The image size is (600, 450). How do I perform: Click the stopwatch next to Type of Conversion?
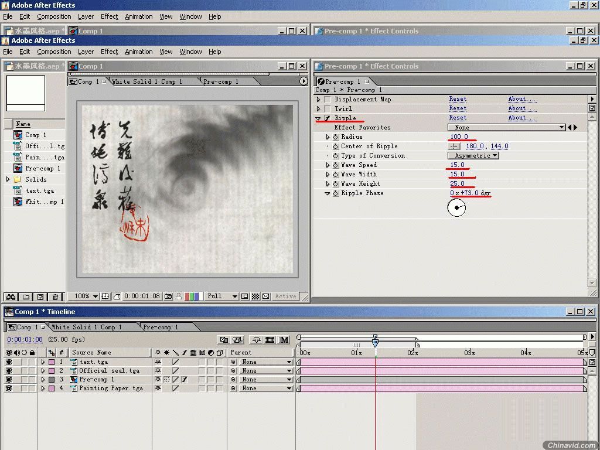pos(336,156)
